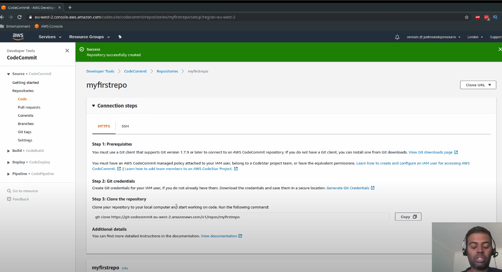Open the notifications bell icon
This screenshot has width=502, height=272.
pyautogui.click(x=397, y=37)
